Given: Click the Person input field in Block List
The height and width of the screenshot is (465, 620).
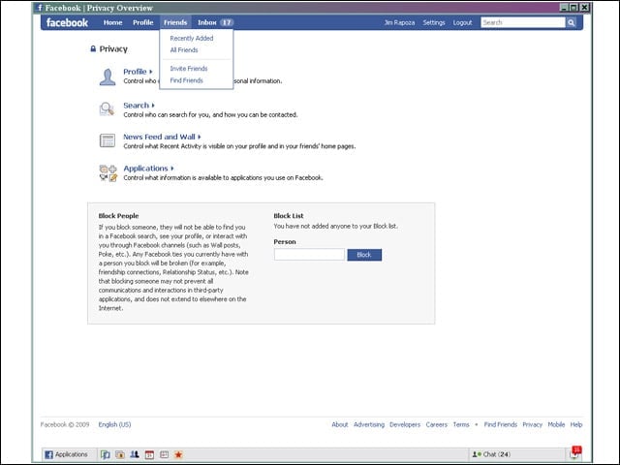Looking at the screenshot, I should (309, 255).
